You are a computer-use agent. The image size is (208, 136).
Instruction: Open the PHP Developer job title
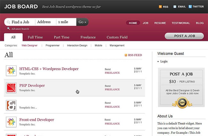click(x=32, y=86)
